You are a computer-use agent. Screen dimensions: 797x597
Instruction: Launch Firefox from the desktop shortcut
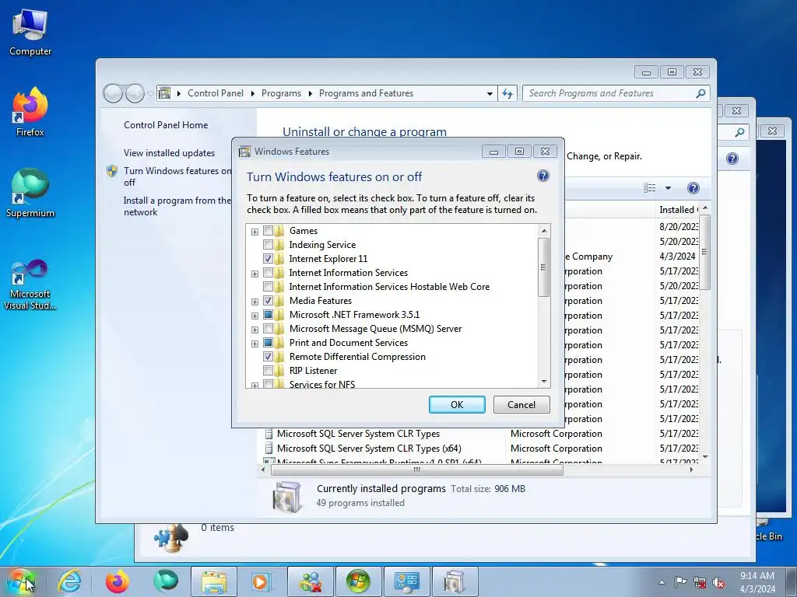[30, 112]
